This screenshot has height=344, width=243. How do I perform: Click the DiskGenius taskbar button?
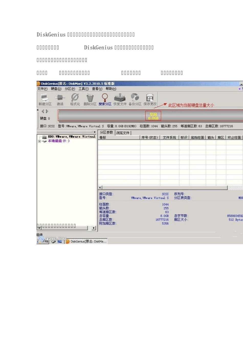click(86, 241)
